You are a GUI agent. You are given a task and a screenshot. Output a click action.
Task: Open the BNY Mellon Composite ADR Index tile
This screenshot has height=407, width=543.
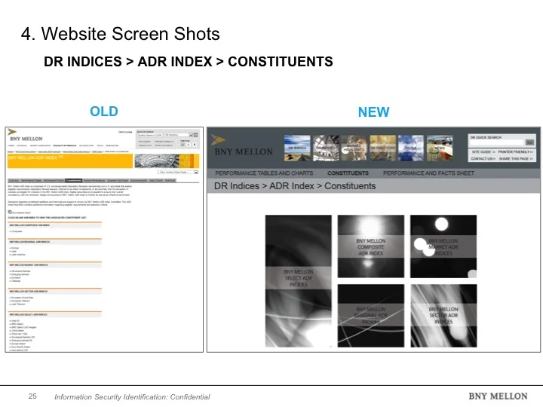371,246
